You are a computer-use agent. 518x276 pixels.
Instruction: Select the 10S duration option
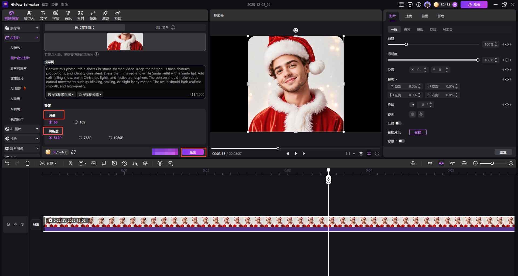coord(76,122)
